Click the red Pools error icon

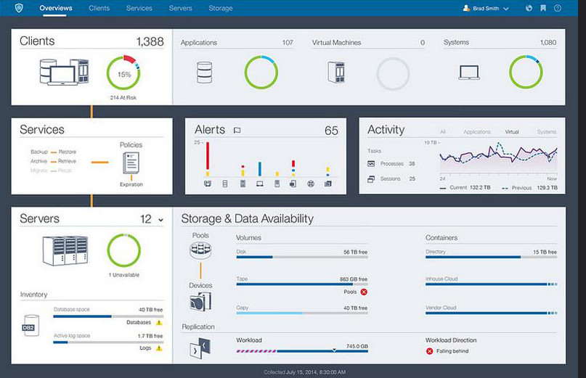[x=364, y=292]
